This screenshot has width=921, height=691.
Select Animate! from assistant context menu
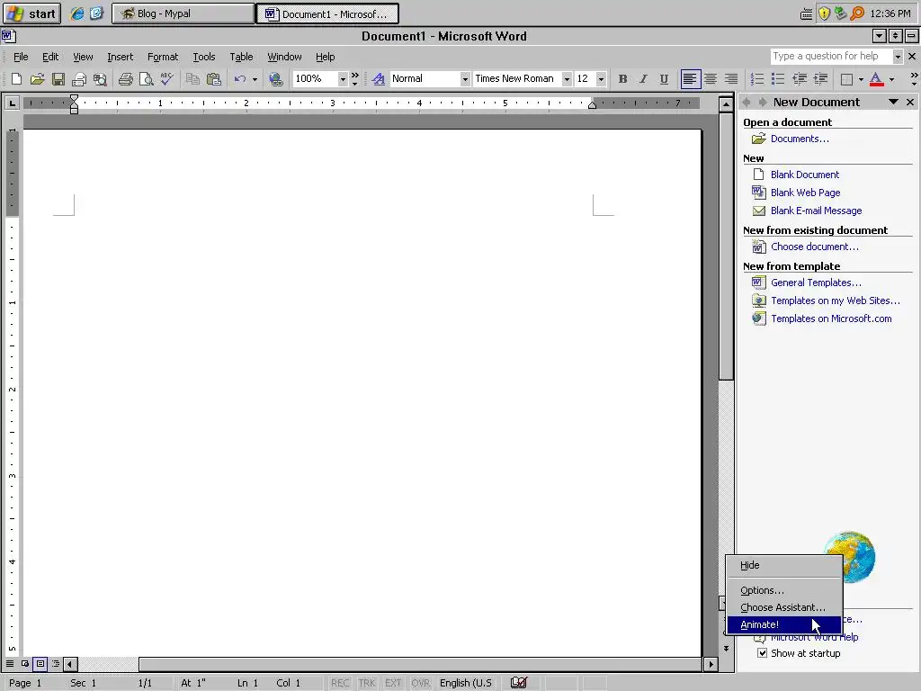784,624
